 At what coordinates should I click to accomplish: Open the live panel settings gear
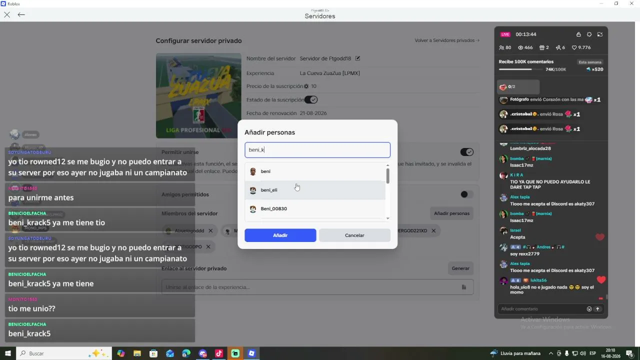tap(589, 34)
